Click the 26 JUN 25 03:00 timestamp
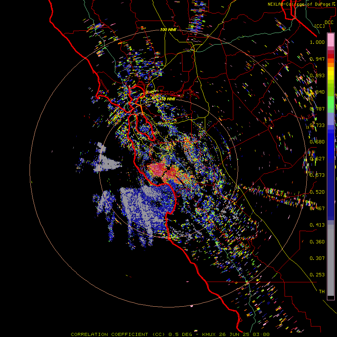 point(245,334)
